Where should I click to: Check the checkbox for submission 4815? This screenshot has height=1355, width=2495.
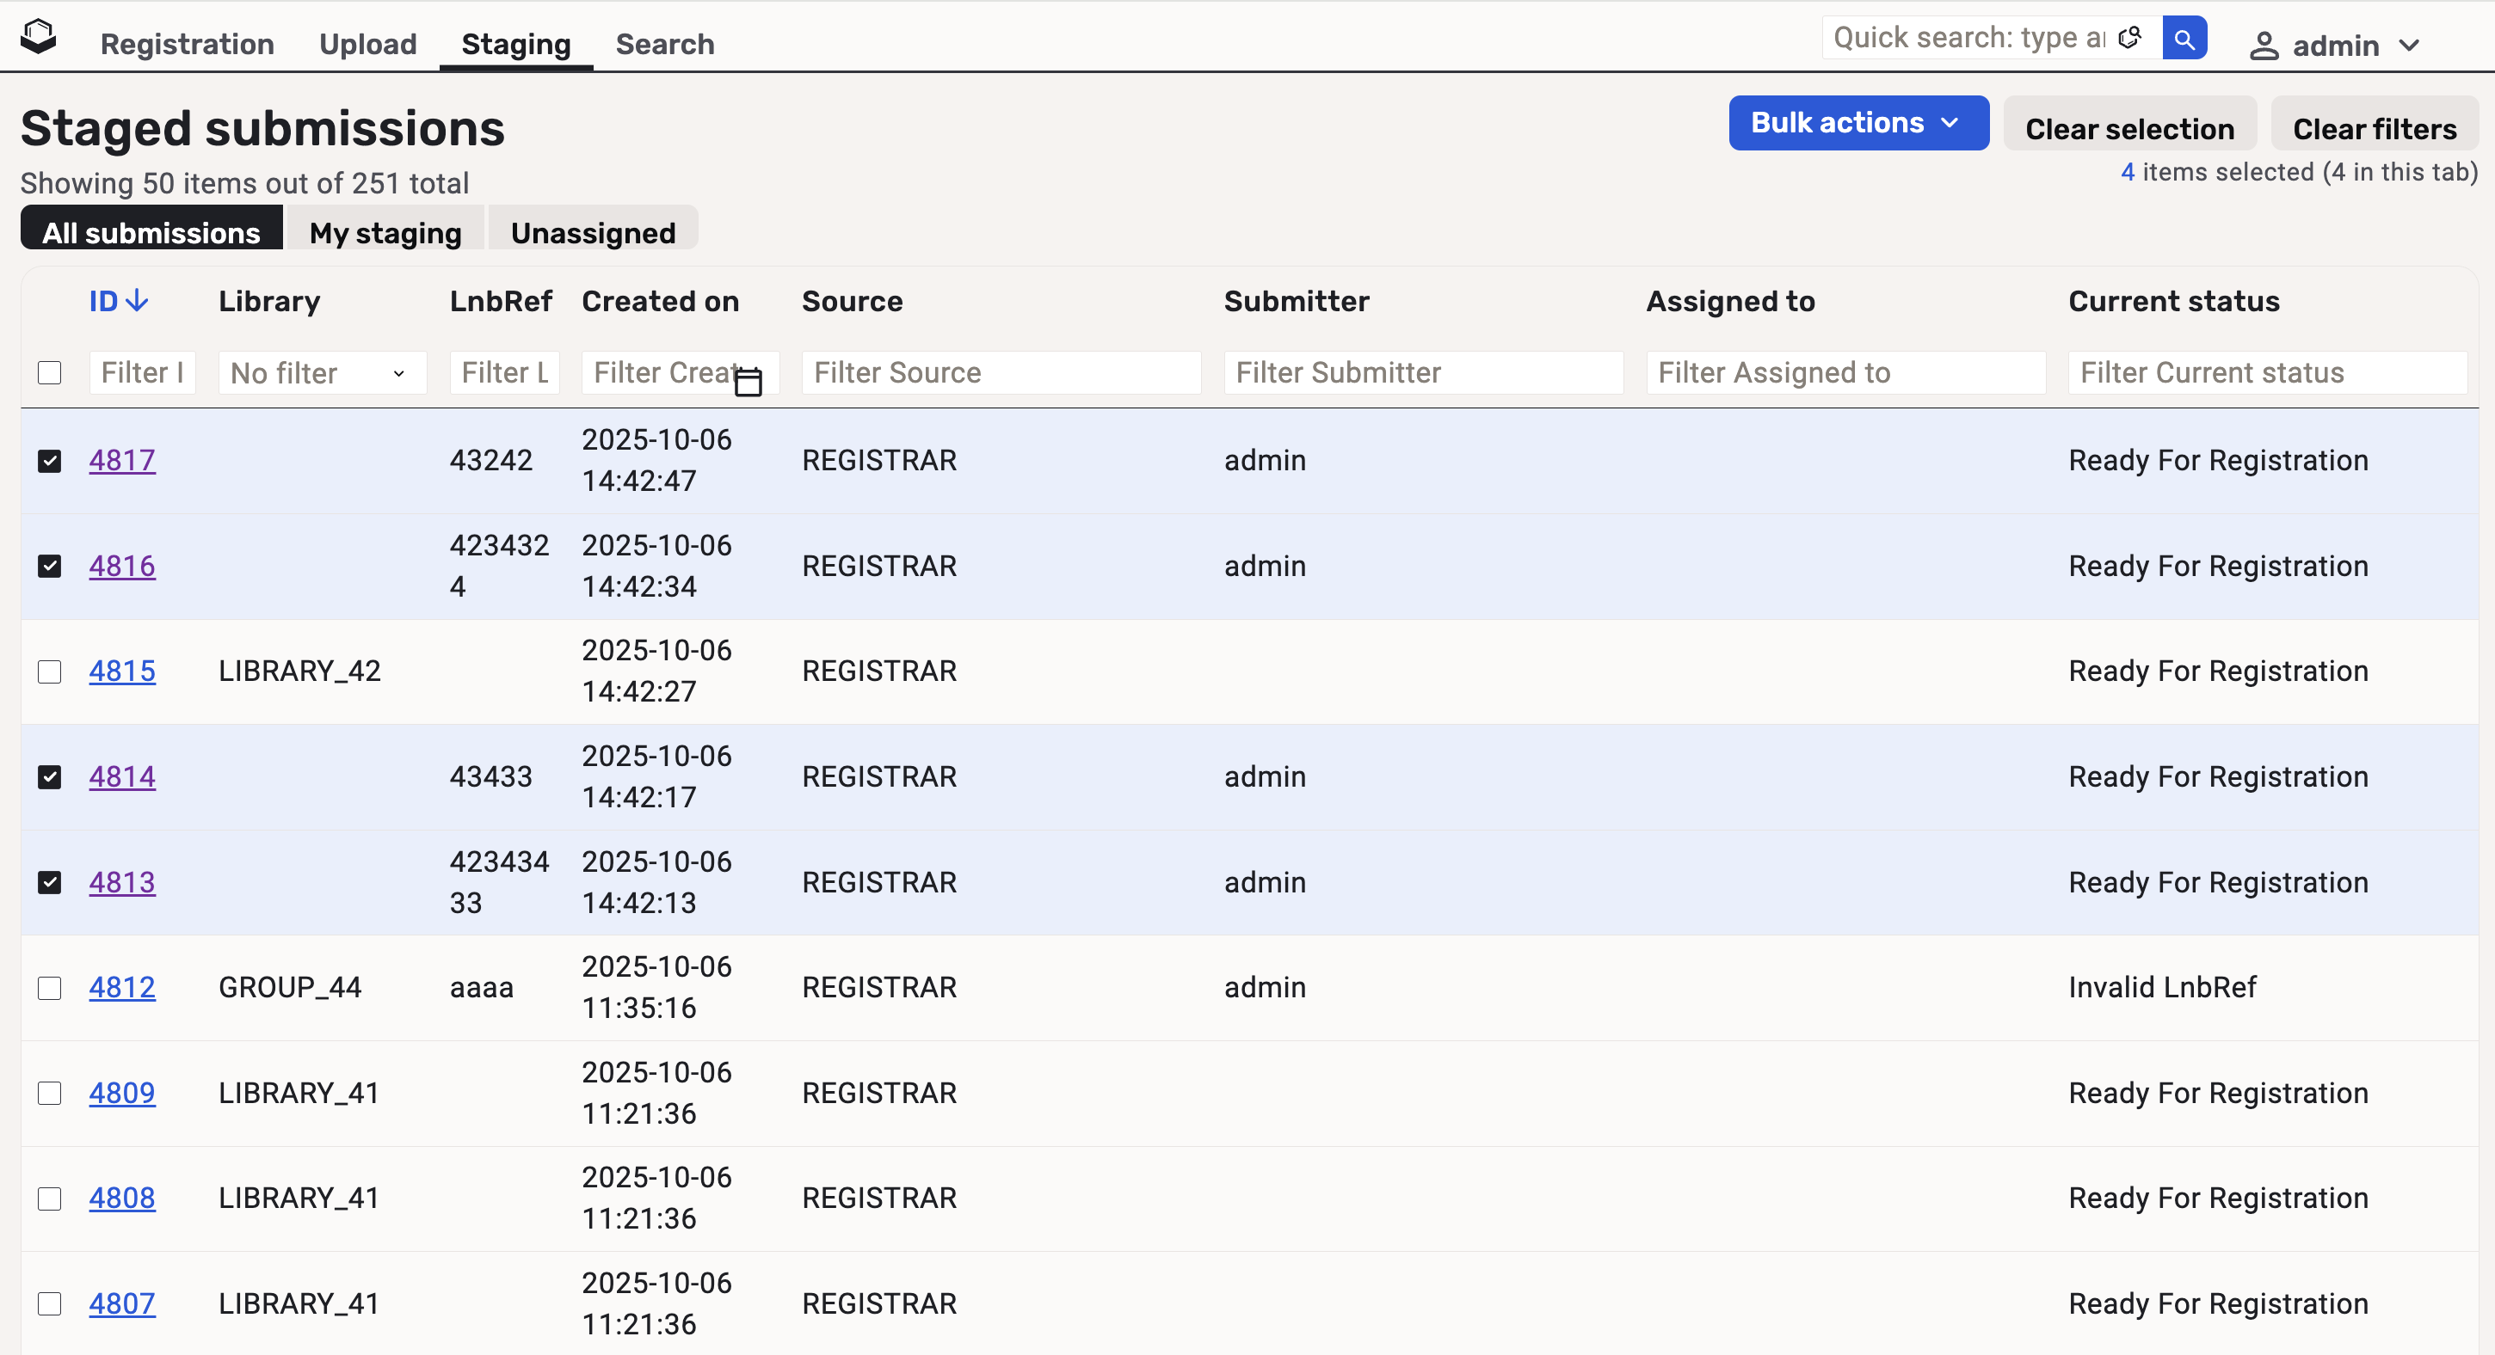[x=49, y=671]
